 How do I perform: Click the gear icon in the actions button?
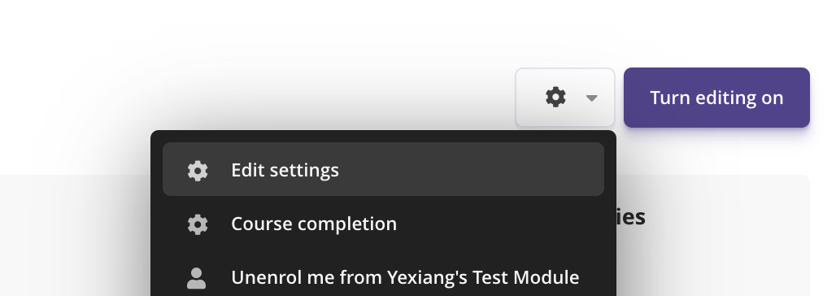coord(555,98)
